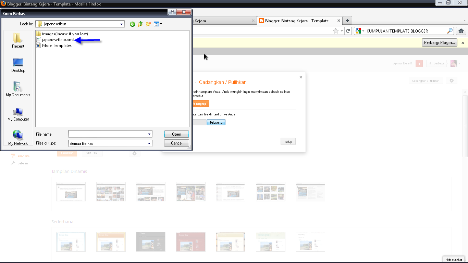The image size is (468, 263).
Task: Reload the current page
Action: [348, 31]
